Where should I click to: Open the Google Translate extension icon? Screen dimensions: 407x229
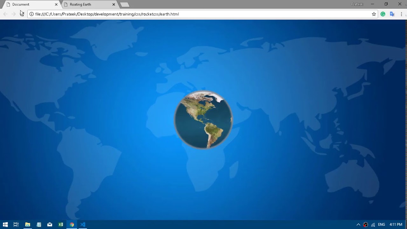tap(392, 14)
